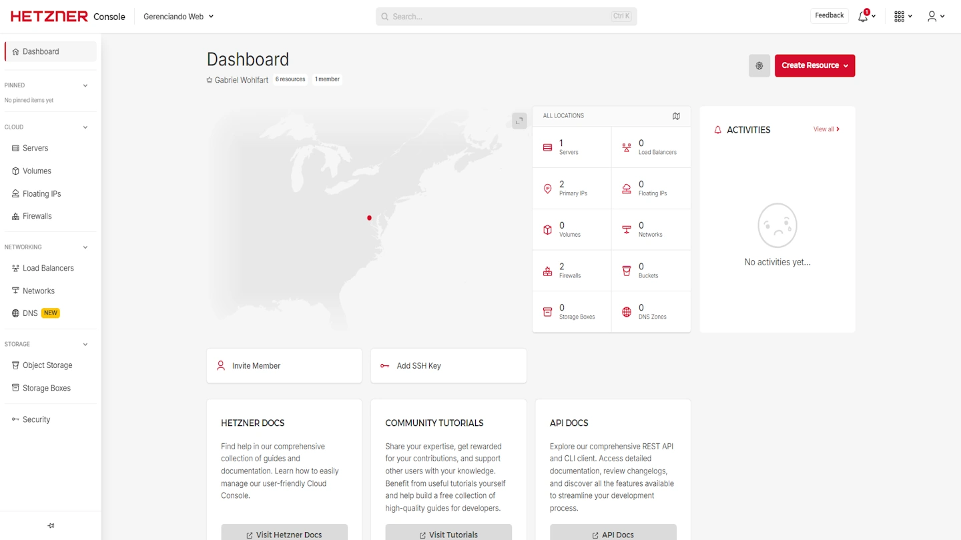Click the sidebar pin icon at bottom

click(x=51, y=526)
